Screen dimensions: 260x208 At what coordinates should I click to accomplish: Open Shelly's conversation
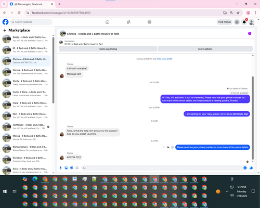point(26,83)
